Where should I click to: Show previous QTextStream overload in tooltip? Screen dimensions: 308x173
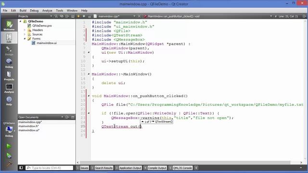[142, 122]
